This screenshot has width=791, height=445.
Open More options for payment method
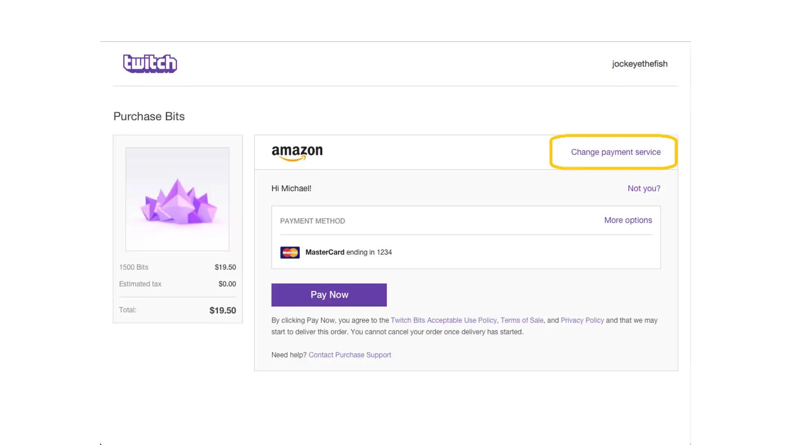[628, 220]
